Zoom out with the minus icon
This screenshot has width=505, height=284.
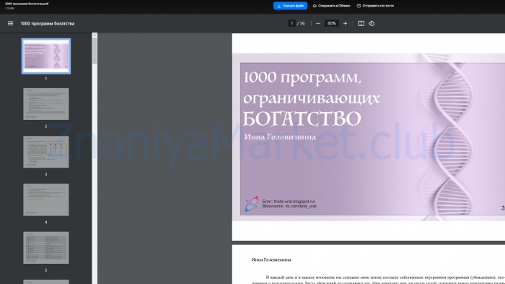(318, 23)
